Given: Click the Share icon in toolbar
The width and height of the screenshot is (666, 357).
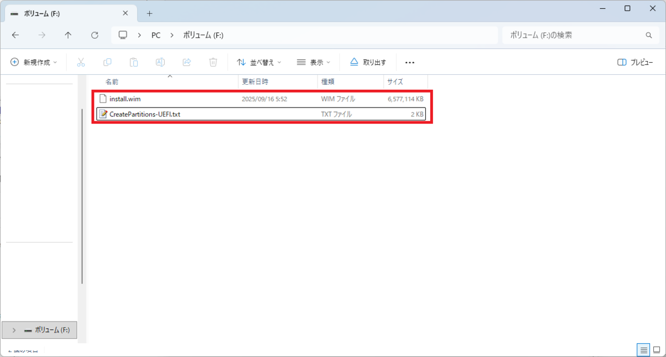Looking at the screenshot, I should point(186,62).
